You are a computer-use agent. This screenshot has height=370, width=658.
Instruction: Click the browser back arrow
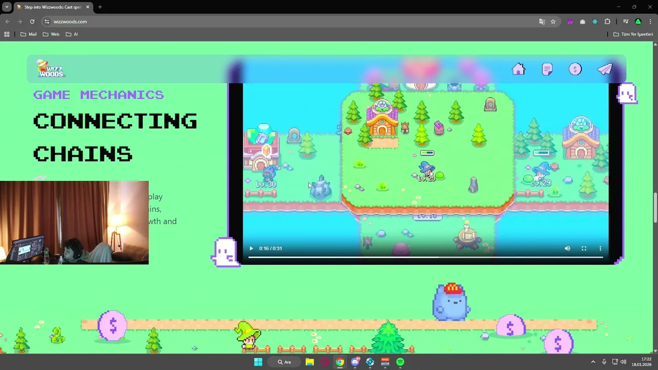[7, 22]
